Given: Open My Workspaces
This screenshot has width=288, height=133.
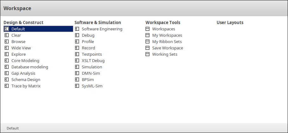Looking at the screenshot, I should 167,35.
